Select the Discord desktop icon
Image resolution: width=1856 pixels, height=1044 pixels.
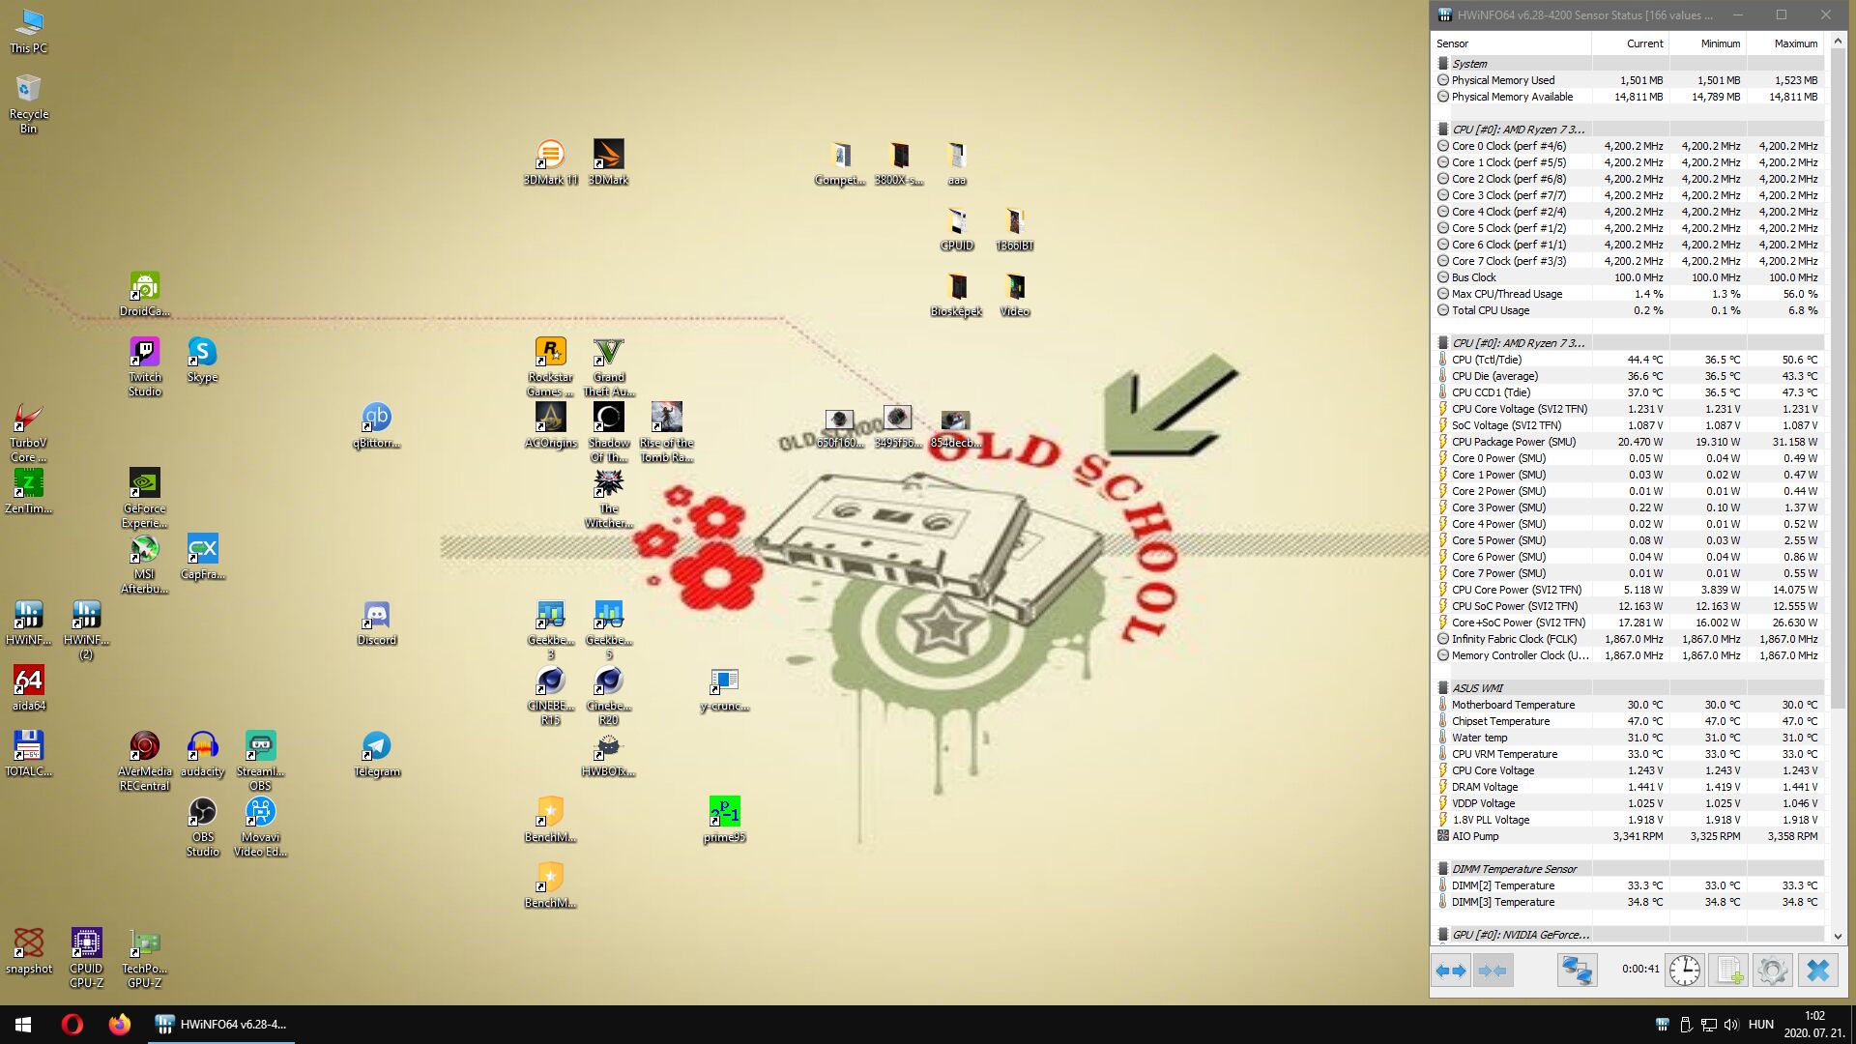[x=376, y=623]
